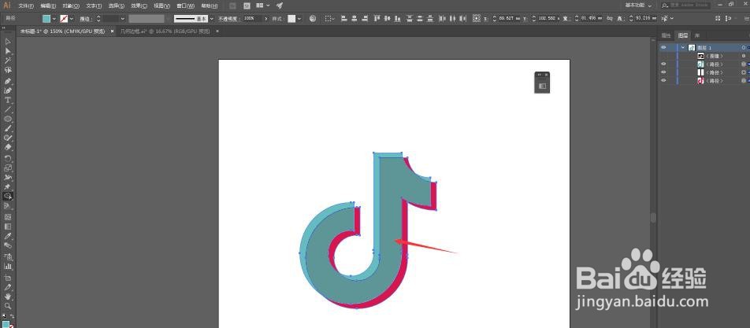Select the Paintbrush tool
The width and height of the screenshot is (750, 328).
[x=8, y=128]
